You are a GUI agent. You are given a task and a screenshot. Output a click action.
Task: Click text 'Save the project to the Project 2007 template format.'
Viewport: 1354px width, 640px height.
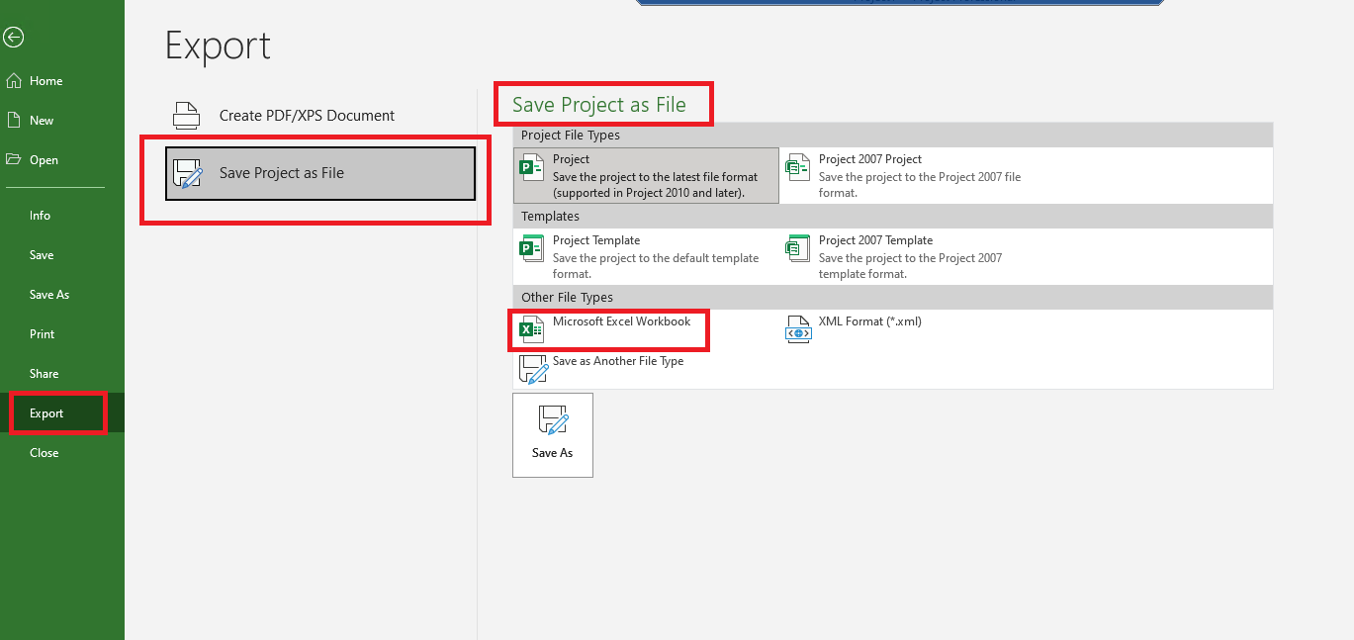[911, 266]
